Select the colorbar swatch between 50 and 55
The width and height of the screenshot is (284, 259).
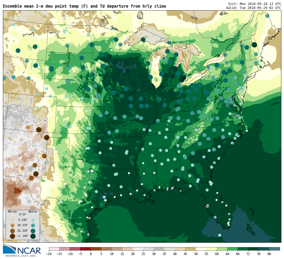pos(201,249)
